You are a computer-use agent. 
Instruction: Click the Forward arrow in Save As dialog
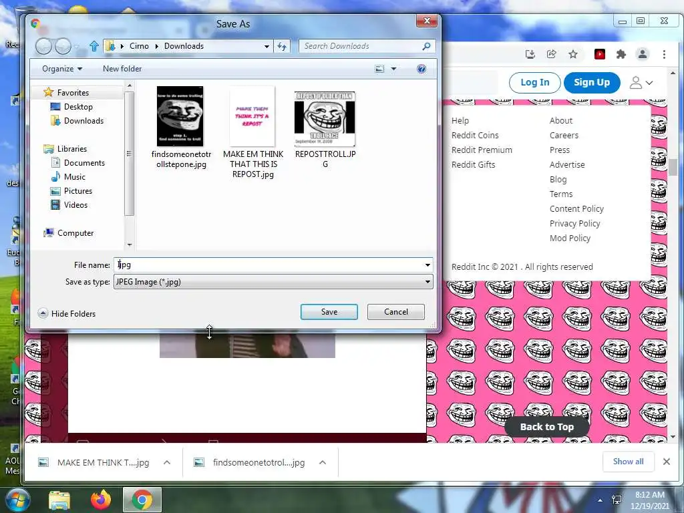pyautogui.click(x=63, y=46)
